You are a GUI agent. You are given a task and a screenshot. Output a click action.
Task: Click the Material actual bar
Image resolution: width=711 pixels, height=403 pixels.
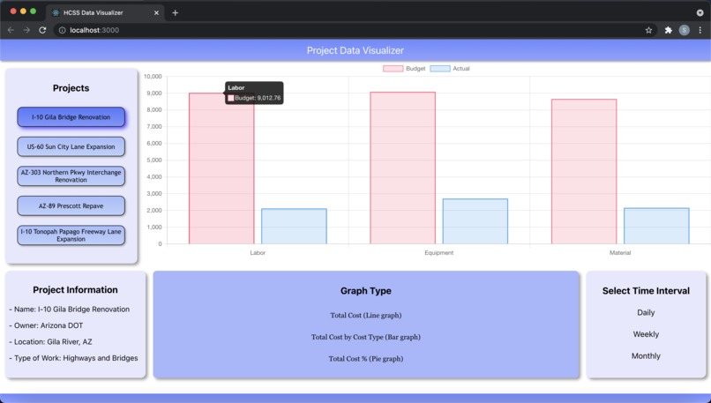[656, 226]
